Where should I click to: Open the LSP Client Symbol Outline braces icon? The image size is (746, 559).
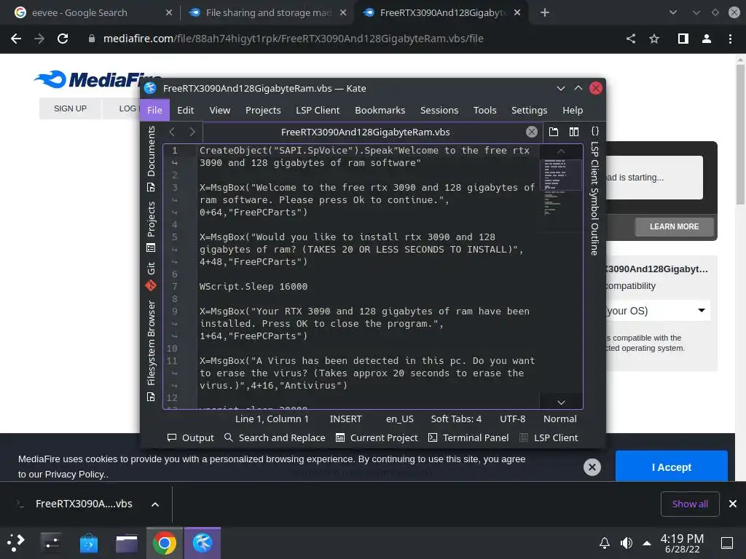pos(594,131)
